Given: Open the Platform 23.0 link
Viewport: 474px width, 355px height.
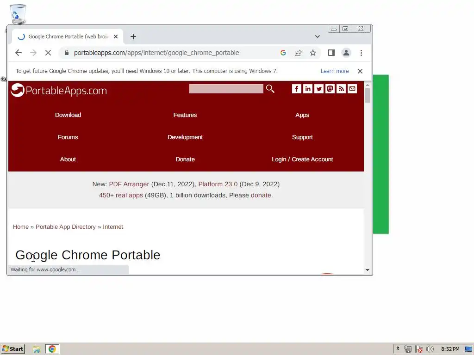Looking at the screenshot, I should (x=218, y=184).
